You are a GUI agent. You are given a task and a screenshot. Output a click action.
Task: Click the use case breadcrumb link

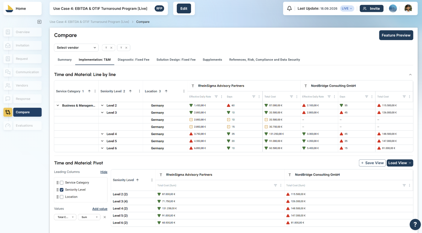(x=89, y=22)
